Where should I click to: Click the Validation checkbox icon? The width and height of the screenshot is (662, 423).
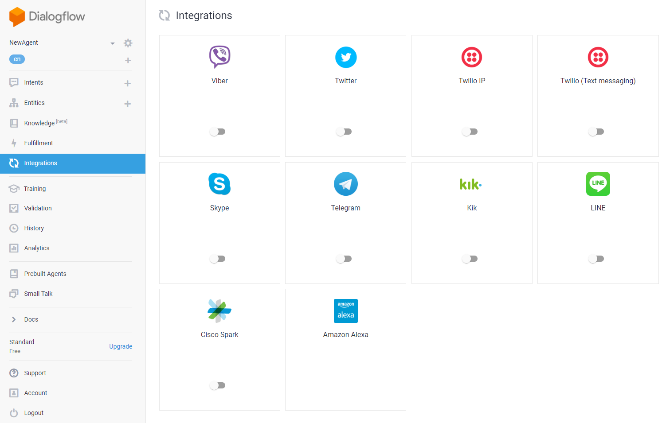14,208
